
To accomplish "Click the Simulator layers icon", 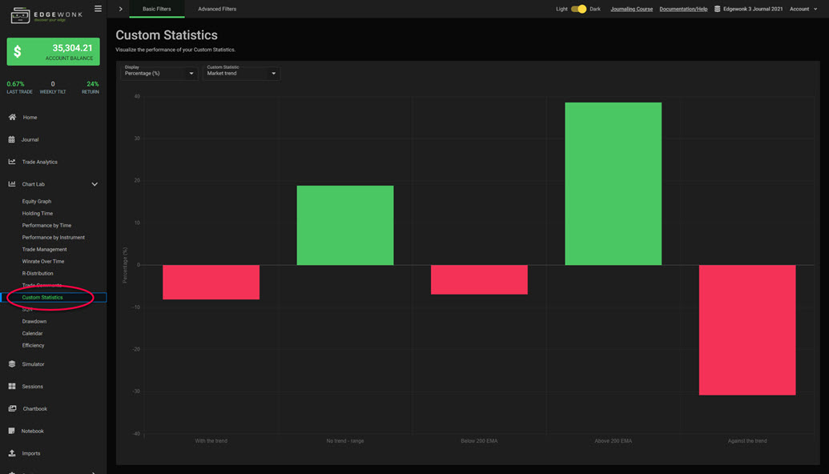I will click(x=12, y=364).
